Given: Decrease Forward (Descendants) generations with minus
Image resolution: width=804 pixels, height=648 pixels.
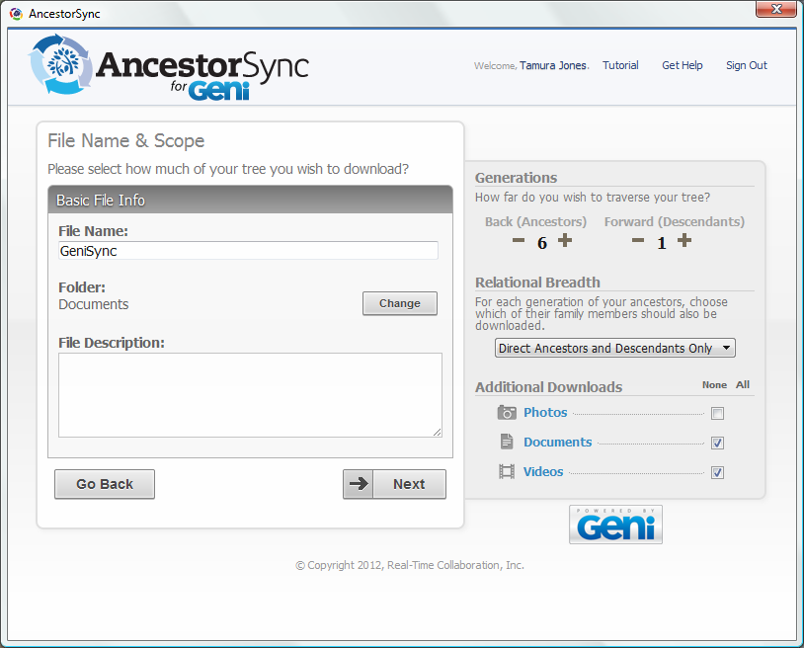Looking at the screenshot, I should pos(637,240).
